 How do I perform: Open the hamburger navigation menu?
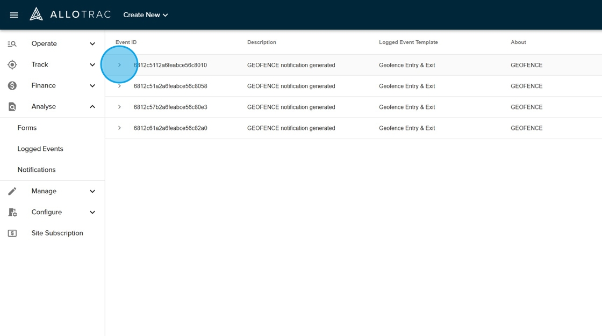pos(14,15)
